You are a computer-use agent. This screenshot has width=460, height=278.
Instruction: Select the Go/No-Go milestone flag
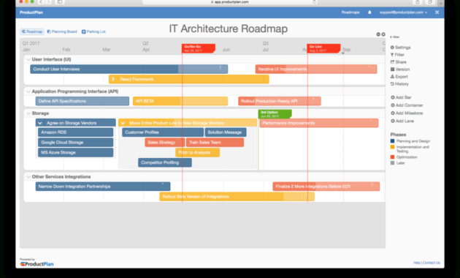click(x=199, y=48)
